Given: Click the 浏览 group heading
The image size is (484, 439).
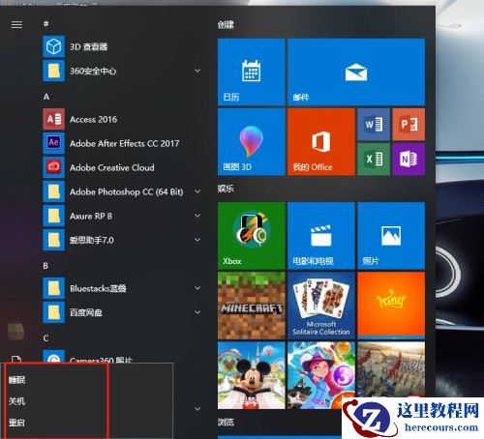Looking at the screenshot, I should (x=226, y=422).
